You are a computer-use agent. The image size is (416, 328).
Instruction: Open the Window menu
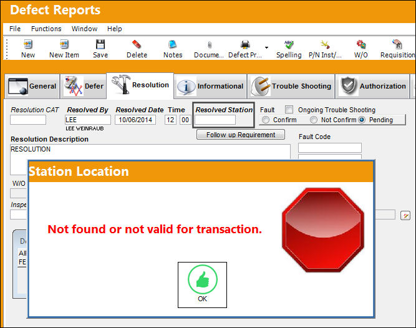pyautogui.click(x=84, y=29)
